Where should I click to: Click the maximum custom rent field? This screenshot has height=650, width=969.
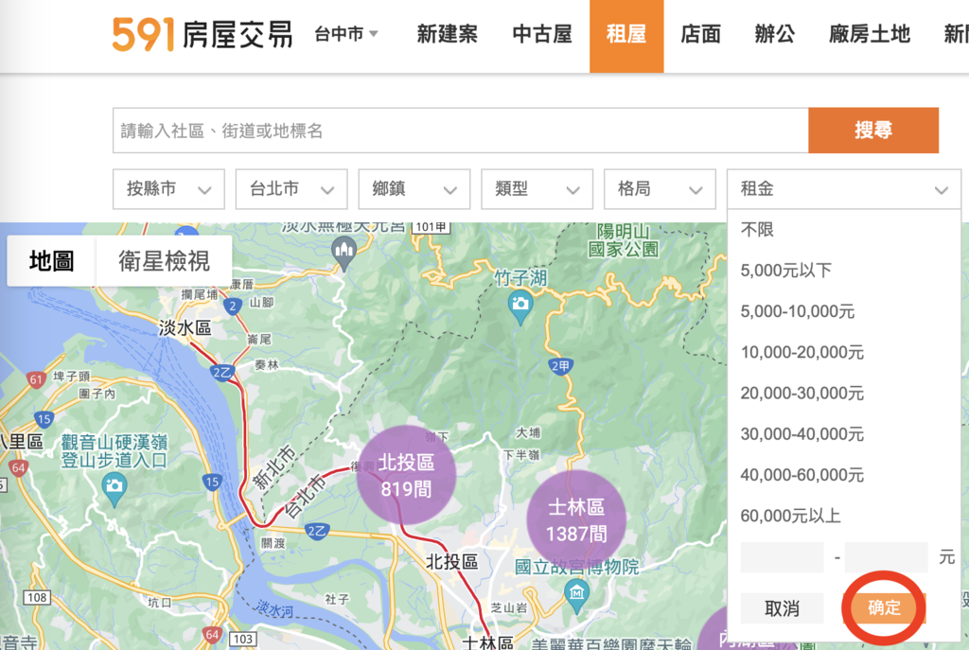point(886,557)
